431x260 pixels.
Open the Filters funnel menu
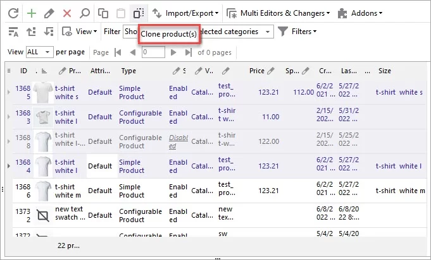click(x=297, y=32)
